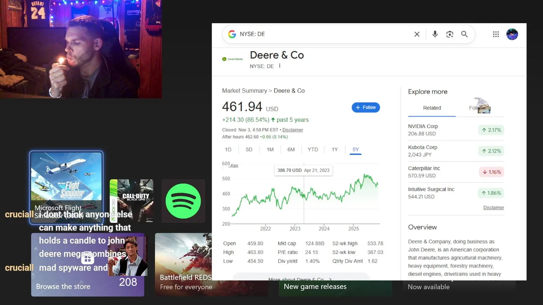Click the Deere & Co heading title
This screenshot has height=305, width=543.
(277, 55)
